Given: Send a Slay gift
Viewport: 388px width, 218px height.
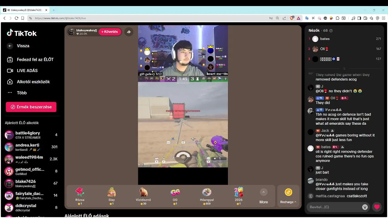Looking at the screenshot, I should point(112,196).
